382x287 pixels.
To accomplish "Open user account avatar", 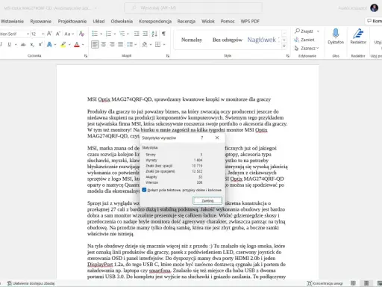I will [374, 7].
